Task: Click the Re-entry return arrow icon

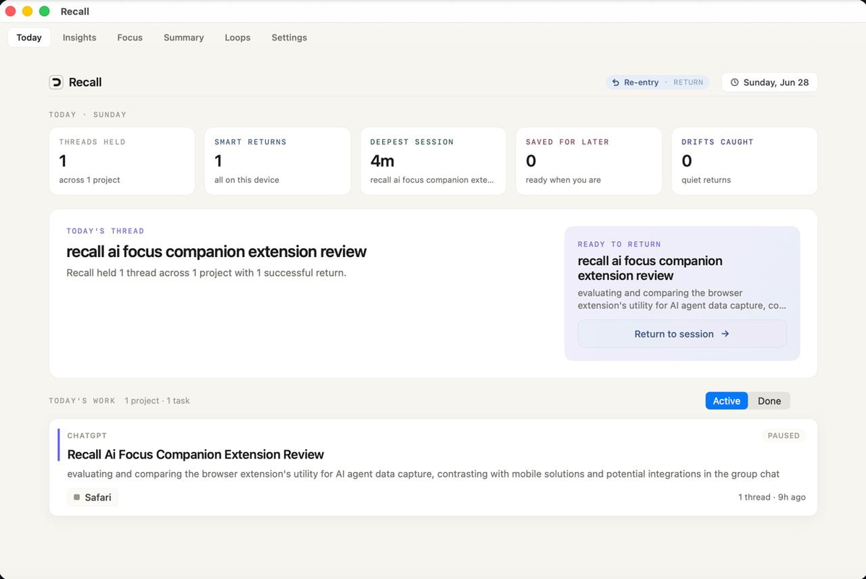Action: pos(615,82)
